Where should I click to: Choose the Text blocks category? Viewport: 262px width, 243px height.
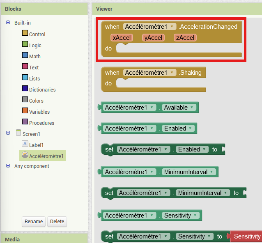click(x=34, y=68)
